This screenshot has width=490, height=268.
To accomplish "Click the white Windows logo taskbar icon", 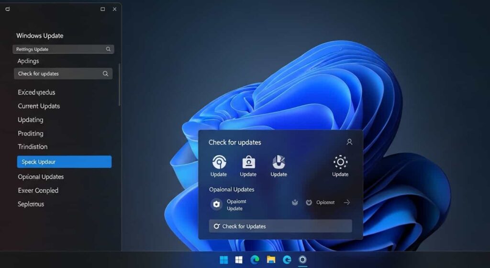I will point(239,259).
